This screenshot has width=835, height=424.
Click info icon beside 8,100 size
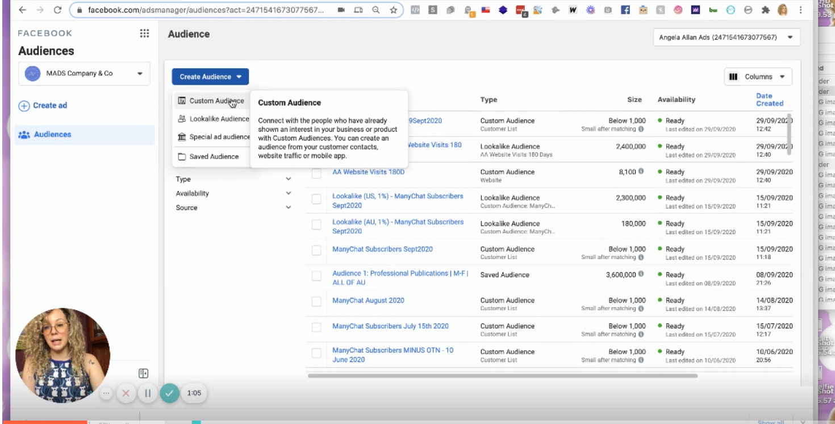(640, 172)
